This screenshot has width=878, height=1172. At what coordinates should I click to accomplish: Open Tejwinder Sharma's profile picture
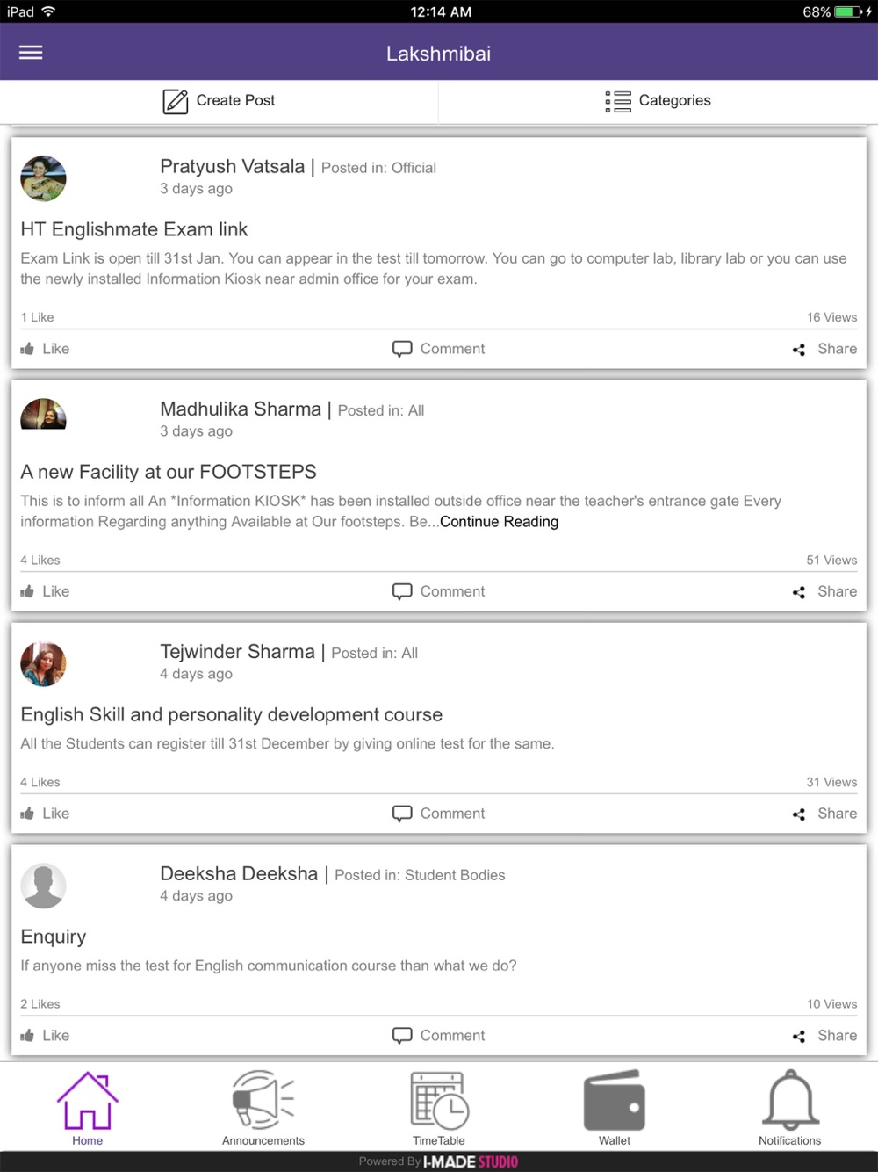coord(43,663)
